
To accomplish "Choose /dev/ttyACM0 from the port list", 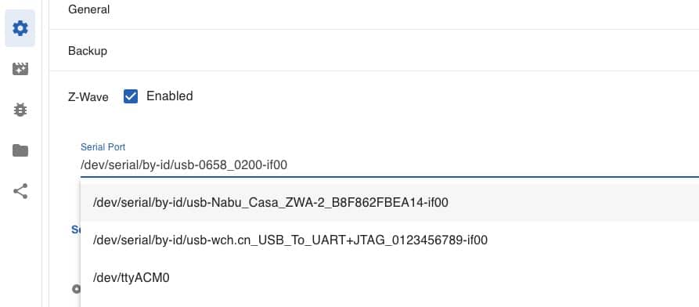I will [x=390, y=277].
